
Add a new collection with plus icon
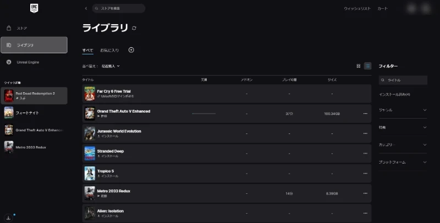pos(131,50)
